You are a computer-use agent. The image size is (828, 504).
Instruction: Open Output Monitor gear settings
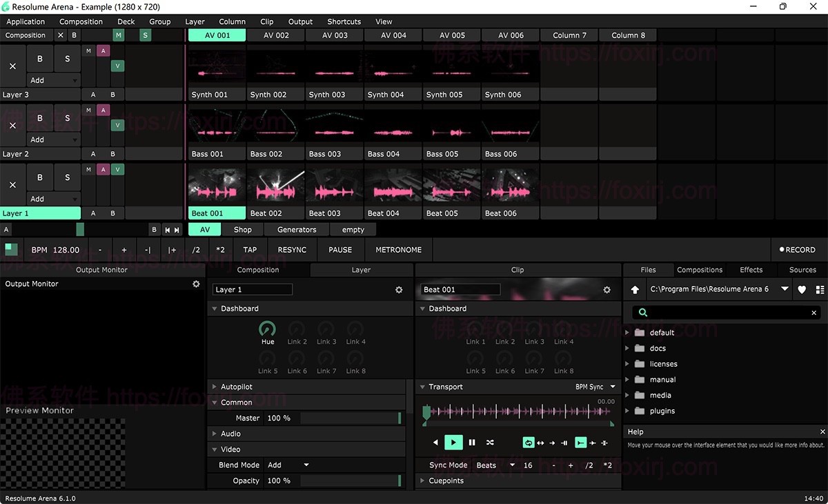click(196, 284)
